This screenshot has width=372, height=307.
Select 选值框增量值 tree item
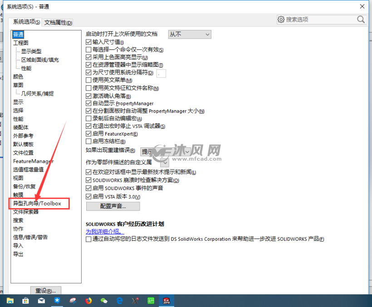[28, 170]
